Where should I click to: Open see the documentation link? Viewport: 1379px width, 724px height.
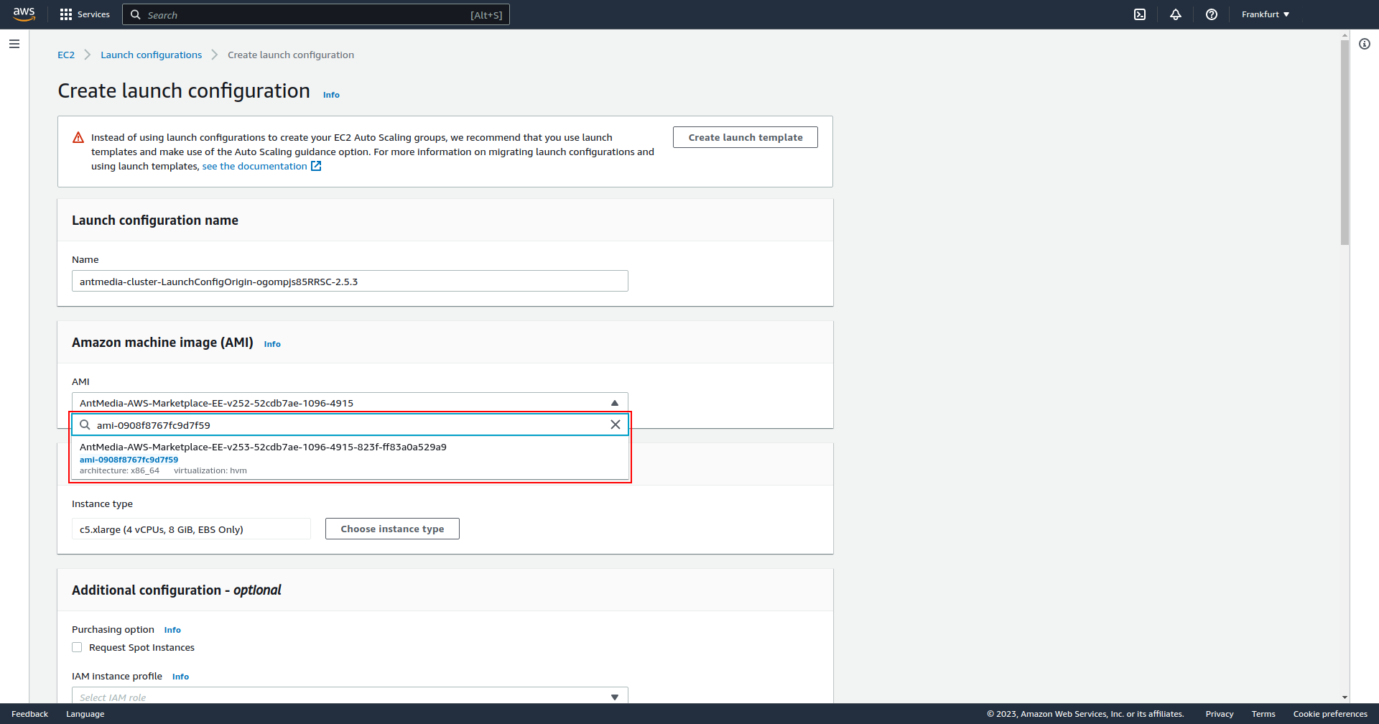[x=254, y=166]
